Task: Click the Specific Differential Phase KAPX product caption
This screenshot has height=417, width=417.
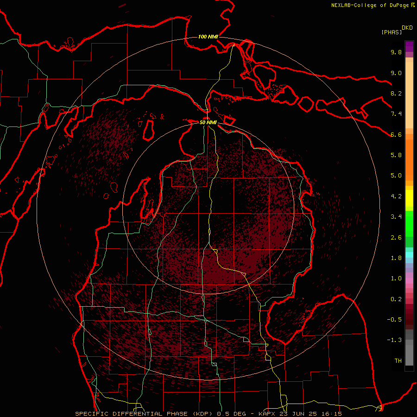Action: click(x=208, y=414)
